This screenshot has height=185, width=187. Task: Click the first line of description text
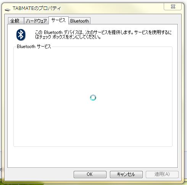click(x=103, y=32)
